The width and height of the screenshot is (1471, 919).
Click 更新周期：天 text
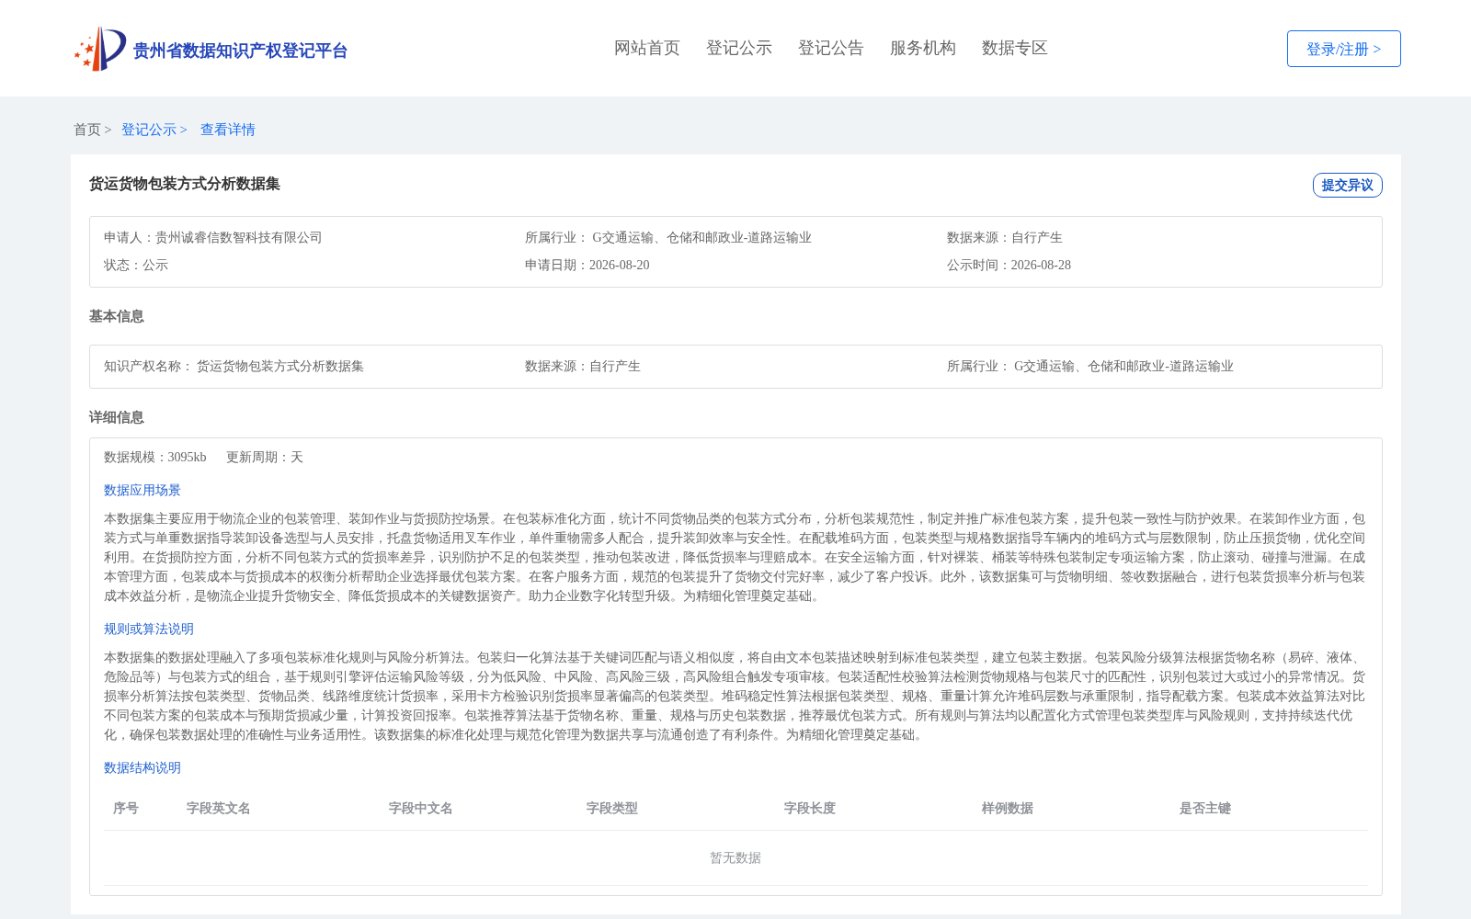click(265, 457)
